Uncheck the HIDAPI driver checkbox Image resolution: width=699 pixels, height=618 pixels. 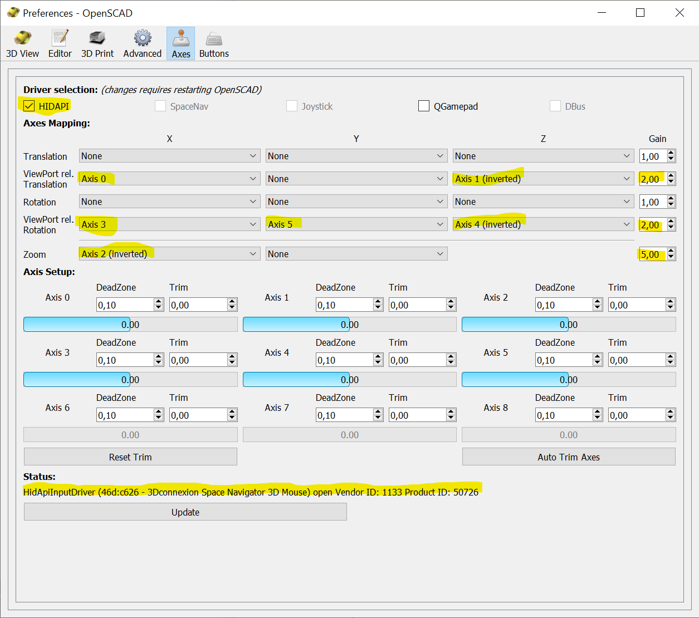point(30,106)
